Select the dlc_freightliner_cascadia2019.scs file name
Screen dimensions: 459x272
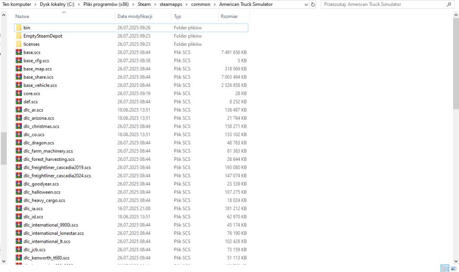coord(57,168)
